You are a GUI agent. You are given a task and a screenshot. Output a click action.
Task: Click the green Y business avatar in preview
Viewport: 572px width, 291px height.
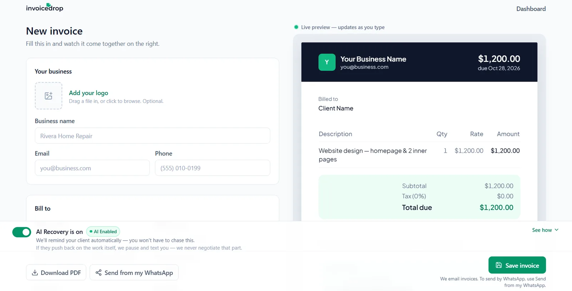327,62
